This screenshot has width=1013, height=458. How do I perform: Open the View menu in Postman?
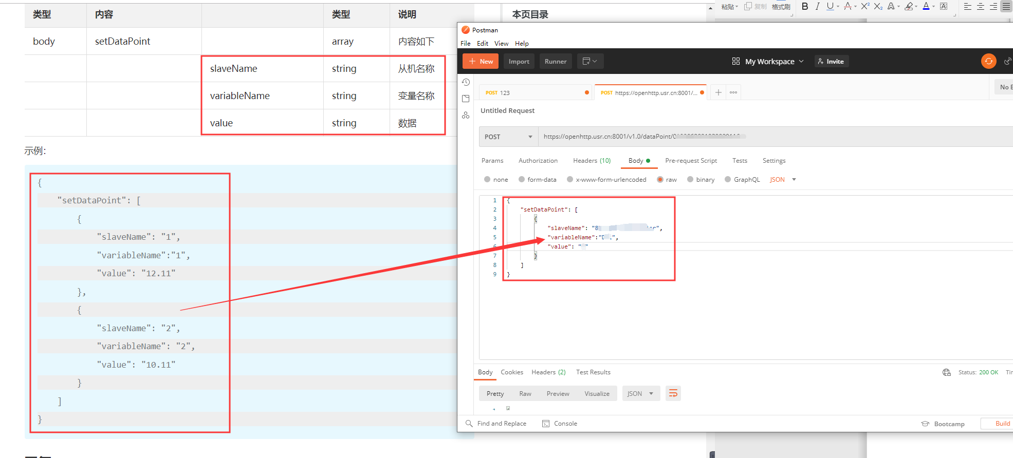(501, 43)
